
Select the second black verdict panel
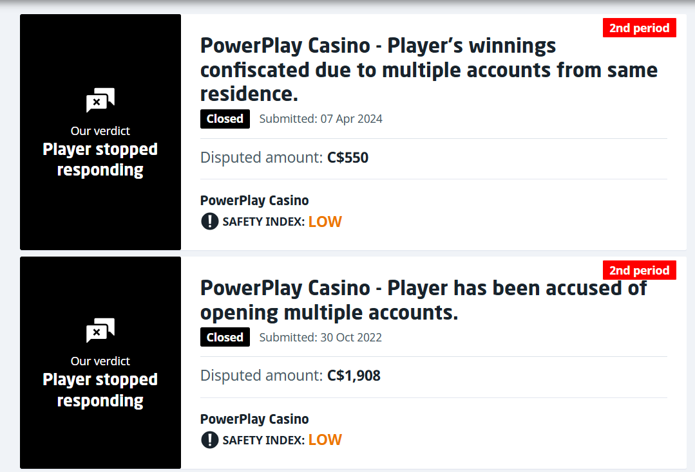click(100, 424)
